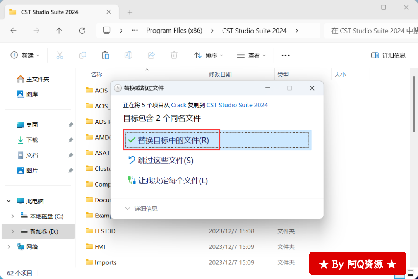Toggle the 详细信息 details pane button

[388, 55]
